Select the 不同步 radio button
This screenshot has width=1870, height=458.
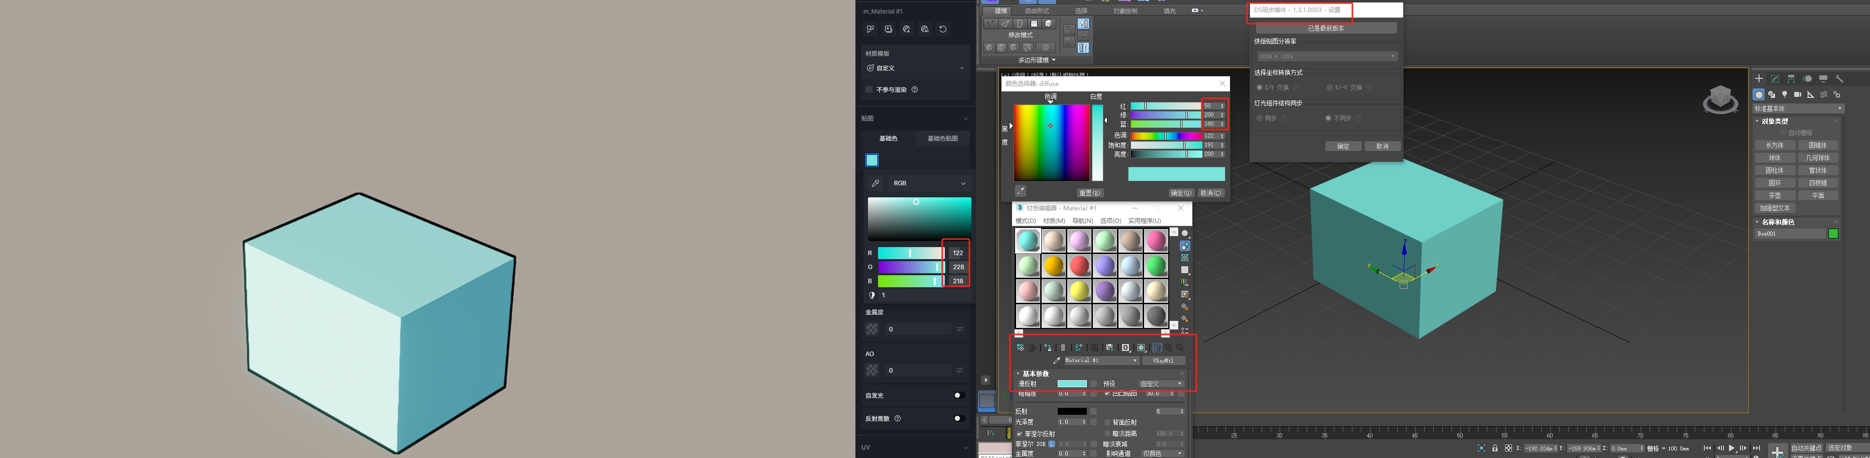pyautogui.click(x=1328, y=118)
